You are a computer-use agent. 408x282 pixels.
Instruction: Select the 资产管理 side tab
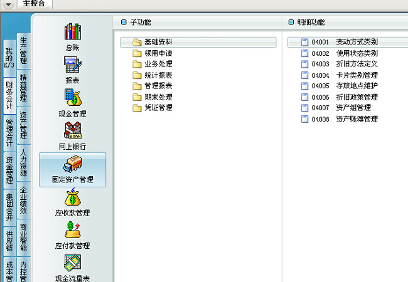coord(23,125)
